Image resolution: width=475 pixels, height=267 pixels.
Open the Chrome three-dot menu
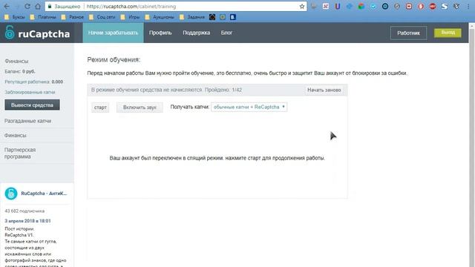468,7
